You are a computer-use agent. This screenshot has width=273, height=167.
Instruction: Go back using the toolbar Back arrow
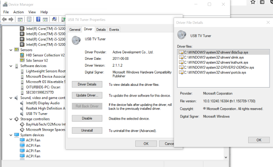pos(4,19)
